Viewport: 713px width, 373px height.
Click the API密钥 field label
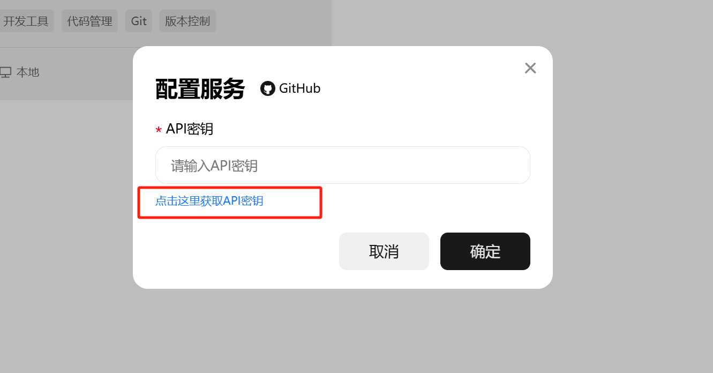pyautogui.click(x=190, y=129)
